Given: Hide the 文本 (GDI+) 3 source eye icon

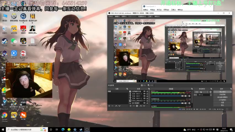Looking at the screenshot, I should pyautogui.click(x=144, y=94).
